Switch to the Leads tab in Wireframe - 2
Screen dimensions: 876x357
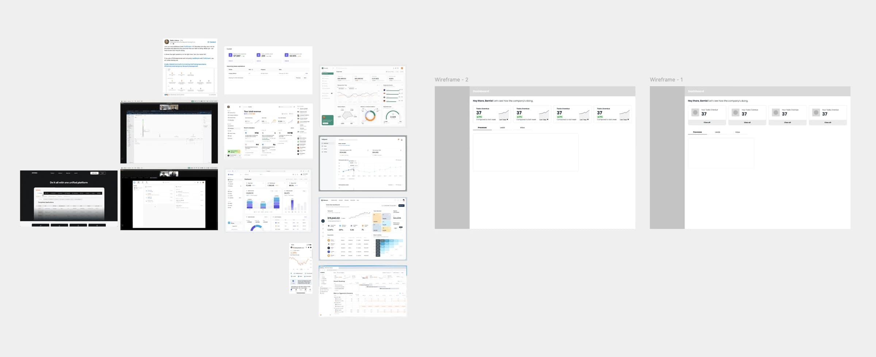click(502, 128)
